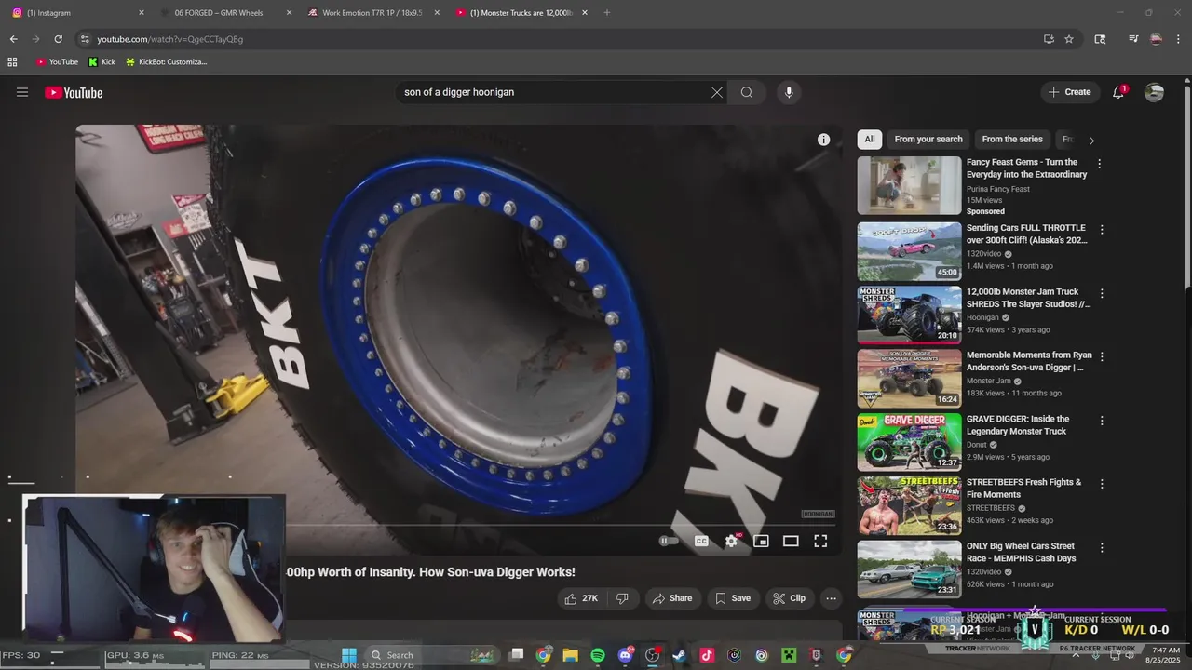Viewport: 1192px width, 670px height.
Task: Open the YouTube account avatar menu
Action: coord(1154,92)
